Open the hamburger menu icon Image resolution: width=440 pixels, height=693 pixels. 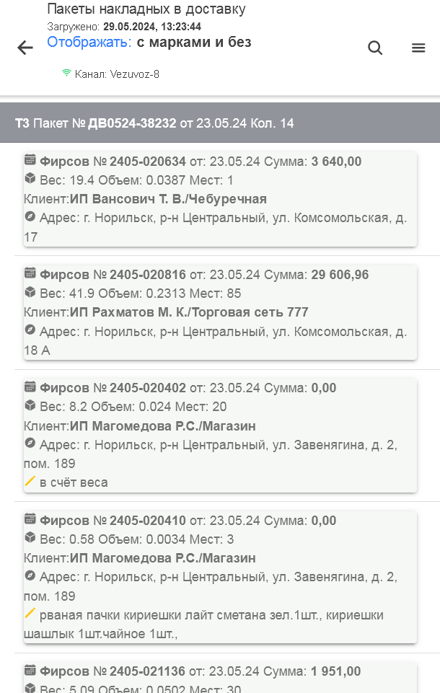tap(418, 48)
